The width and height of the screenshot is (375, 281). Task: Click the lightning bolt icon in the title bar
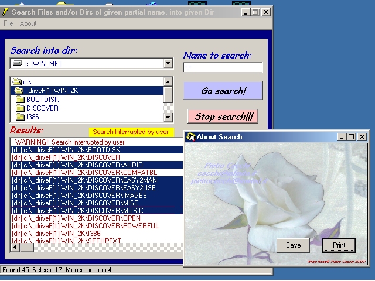5,12
